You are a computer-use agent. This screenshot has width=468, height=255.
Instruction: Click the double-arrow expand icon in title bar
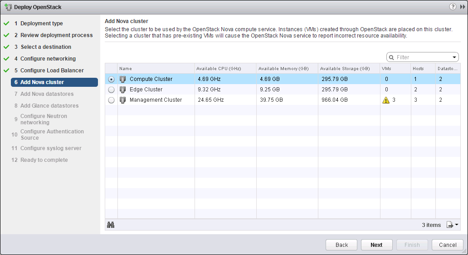coord(461,7)
